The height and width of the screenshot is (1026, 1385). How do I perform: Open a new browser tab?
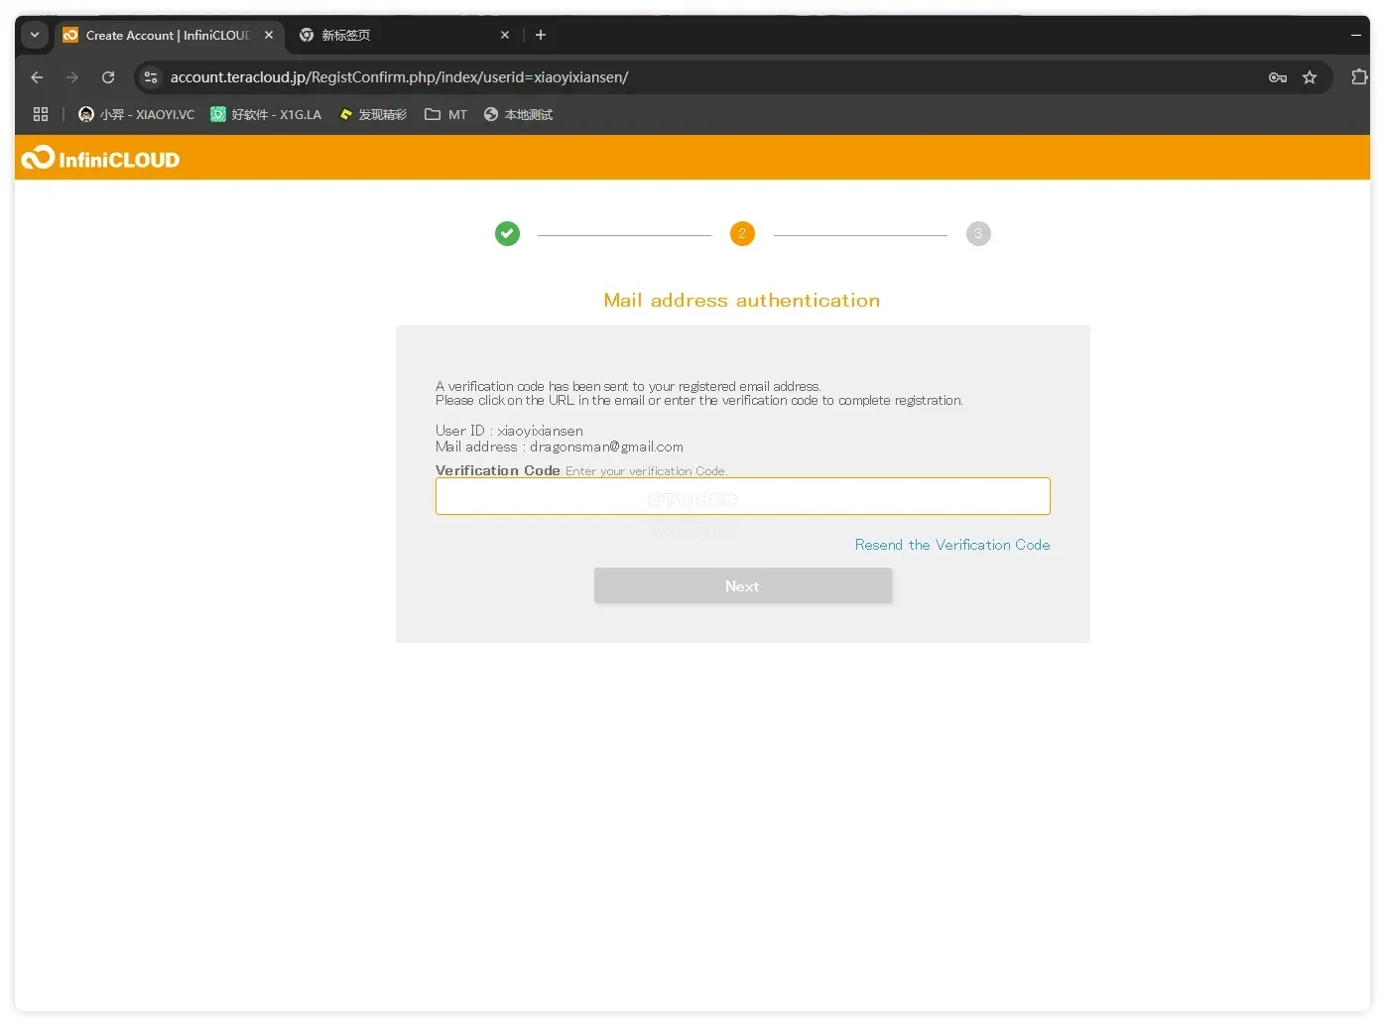coord(541,35)
